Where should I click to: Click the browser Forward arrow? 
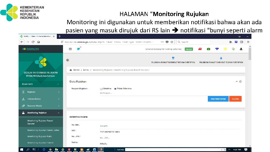point(28,42)
